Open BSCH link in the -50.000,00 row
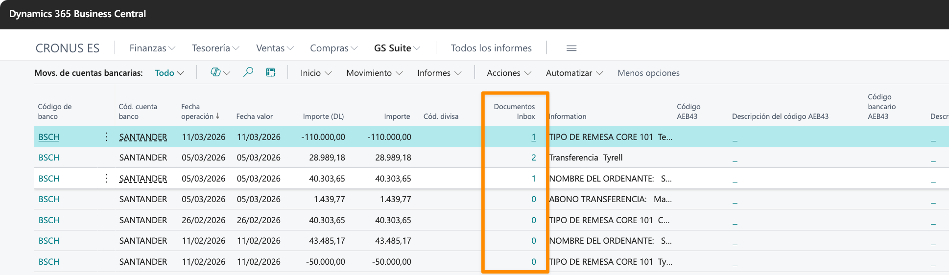 coord(49,262)
